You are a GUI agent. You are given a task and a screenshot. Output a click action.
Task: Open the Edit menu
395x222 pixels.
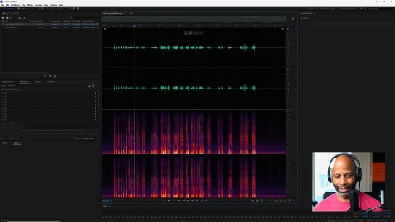click(7, 5)
